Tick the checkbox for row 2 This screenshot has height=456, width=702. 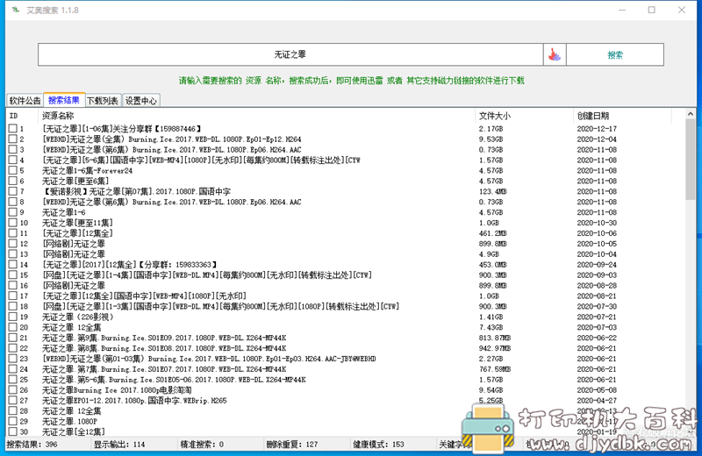coord(12,139)
